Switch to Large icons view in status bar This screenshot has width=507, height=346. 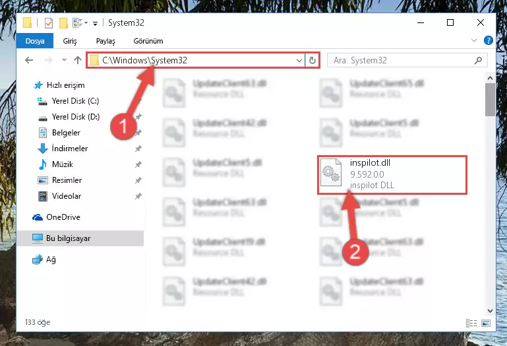coord(486,323)
